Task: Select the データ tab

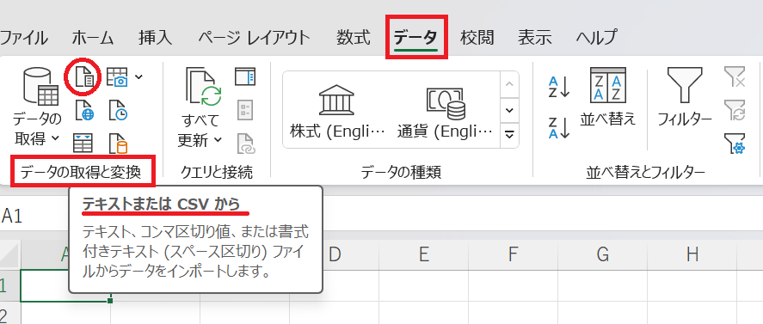Action: 416,38
